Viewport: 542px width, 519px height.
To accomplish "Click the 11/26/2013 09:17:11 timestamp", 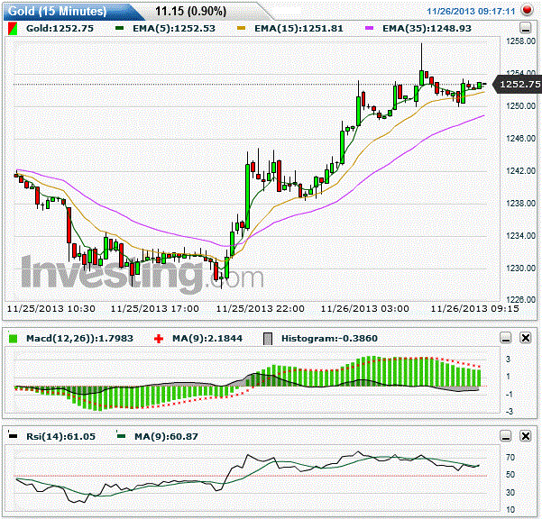I will tap(471, 12).
